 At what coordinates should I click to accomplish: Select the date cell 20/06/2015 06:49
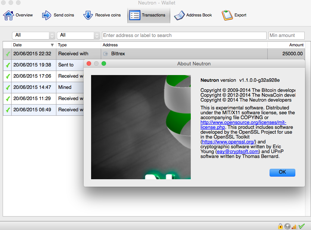(34, 110)
